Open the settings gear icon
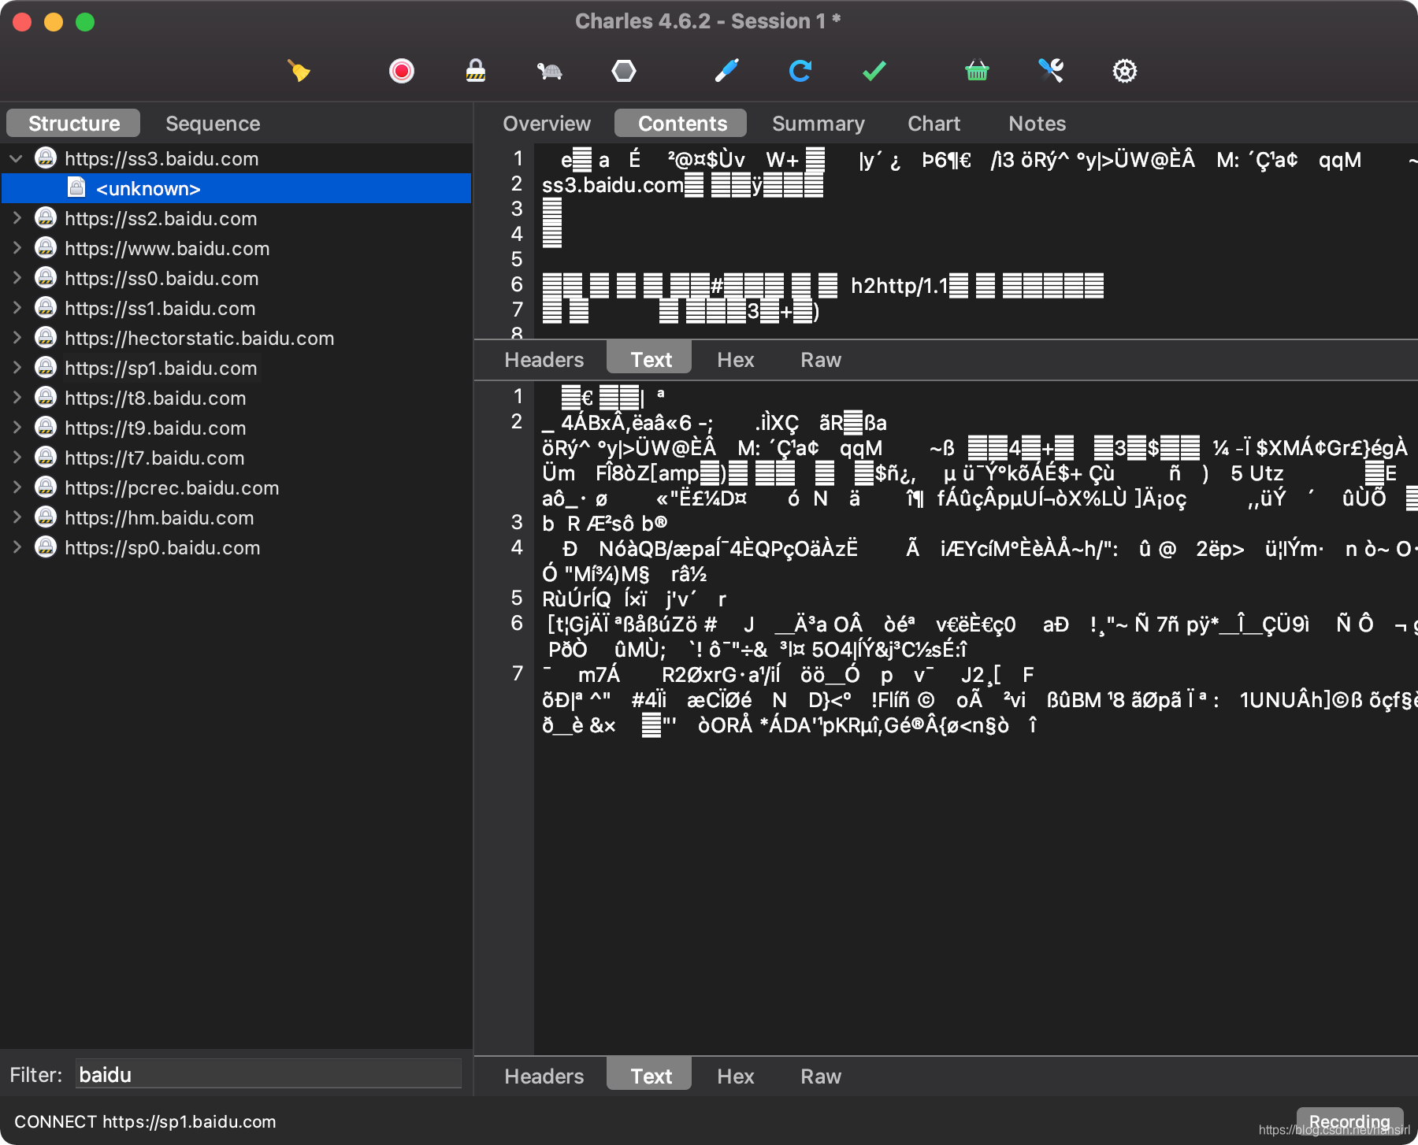The image size is (1418, 1145). pos(1125,71)
